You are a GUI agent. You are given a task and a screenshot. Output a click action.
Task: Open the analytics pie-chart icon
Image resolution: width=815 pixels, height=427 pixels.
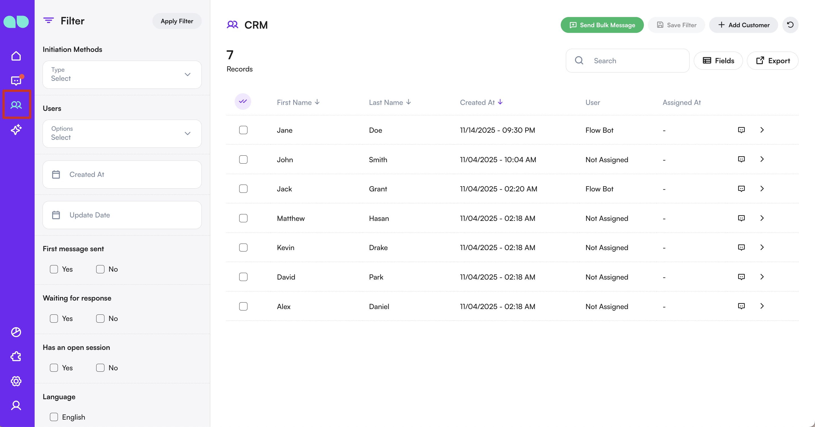coord(16,332)
